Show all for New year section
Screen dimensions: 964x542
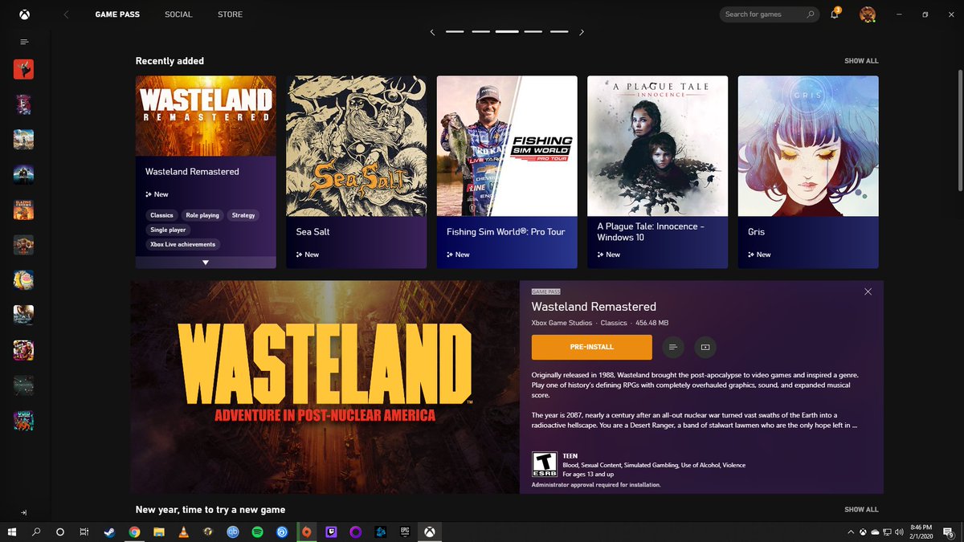pyautogui.click(x=861, y=509)
